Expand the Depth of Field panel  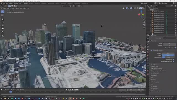[x=154, y=66]
